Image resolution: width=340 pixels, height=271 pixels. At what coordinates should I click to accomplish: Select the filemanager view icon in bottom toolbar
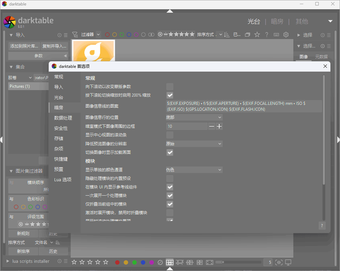tap(169, 262)
